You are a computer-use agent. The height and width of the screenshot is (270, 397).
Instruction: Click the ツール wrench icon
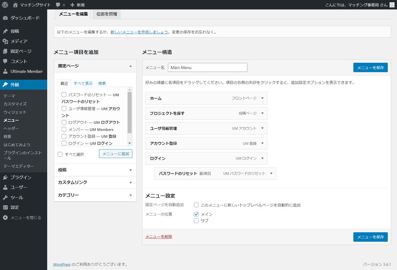pos(5,197)
